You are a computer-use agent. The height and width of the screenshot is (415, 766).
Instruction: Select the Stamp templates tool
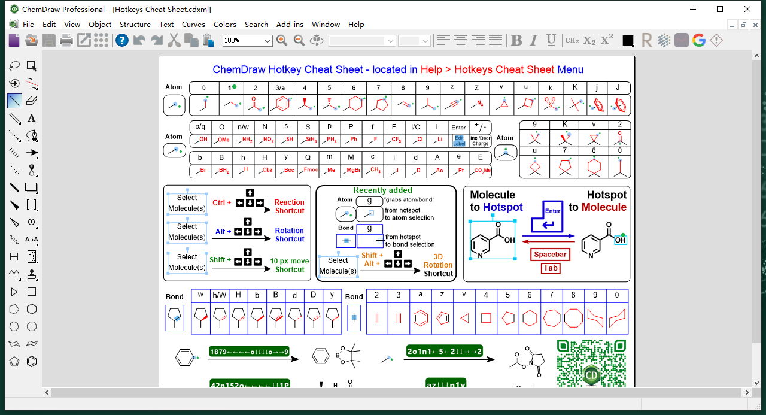coord(32,274)
